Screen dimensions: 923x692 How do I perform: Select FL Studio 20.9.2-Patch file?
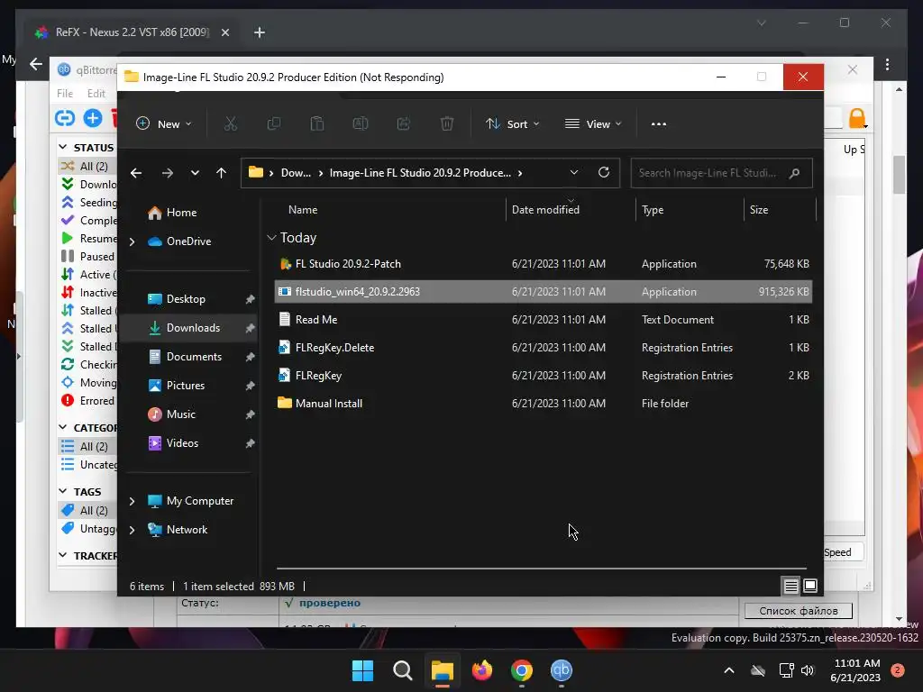[x=544, y=264]
